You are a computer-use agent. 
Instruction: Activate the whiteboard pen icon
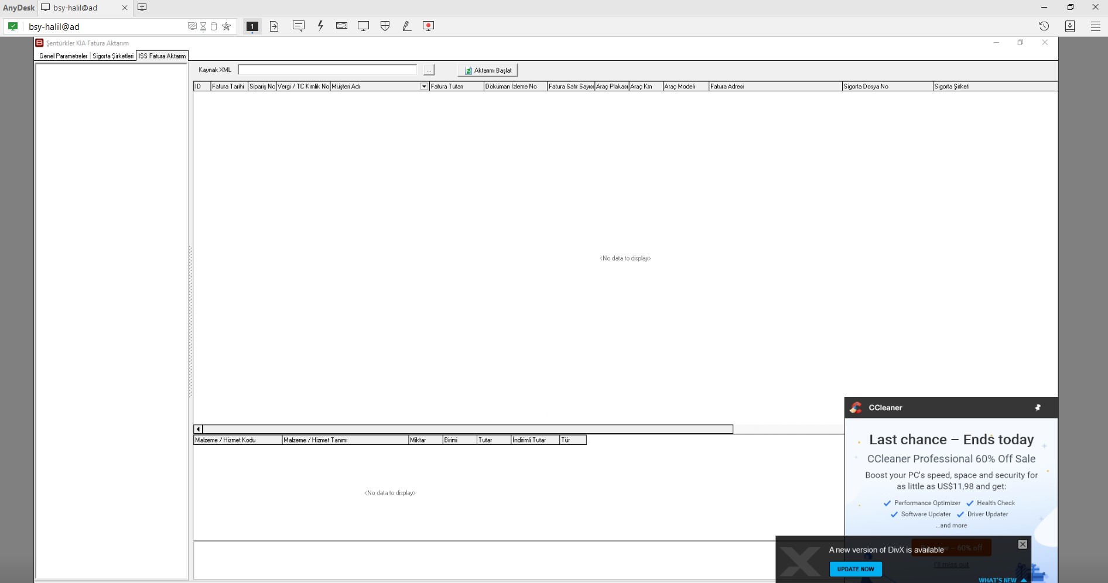406,26
